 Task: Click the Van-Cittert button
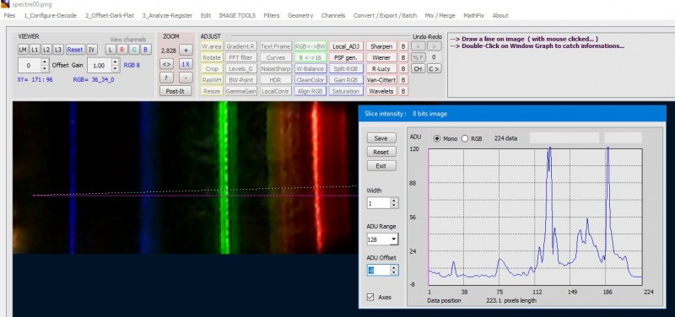(x=381, y=80)
